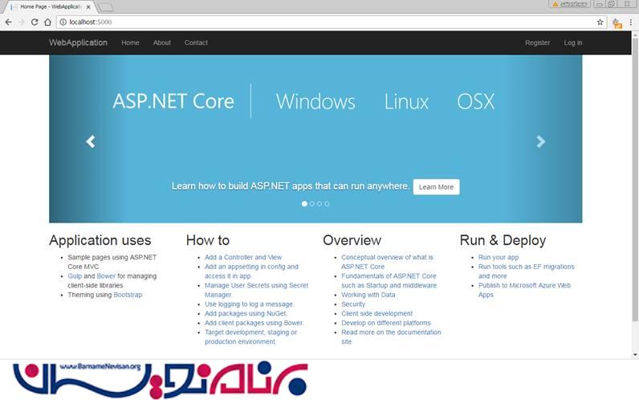Open Run your app link
This screenshot has height=400, width=639.
[x=499, y=257]
